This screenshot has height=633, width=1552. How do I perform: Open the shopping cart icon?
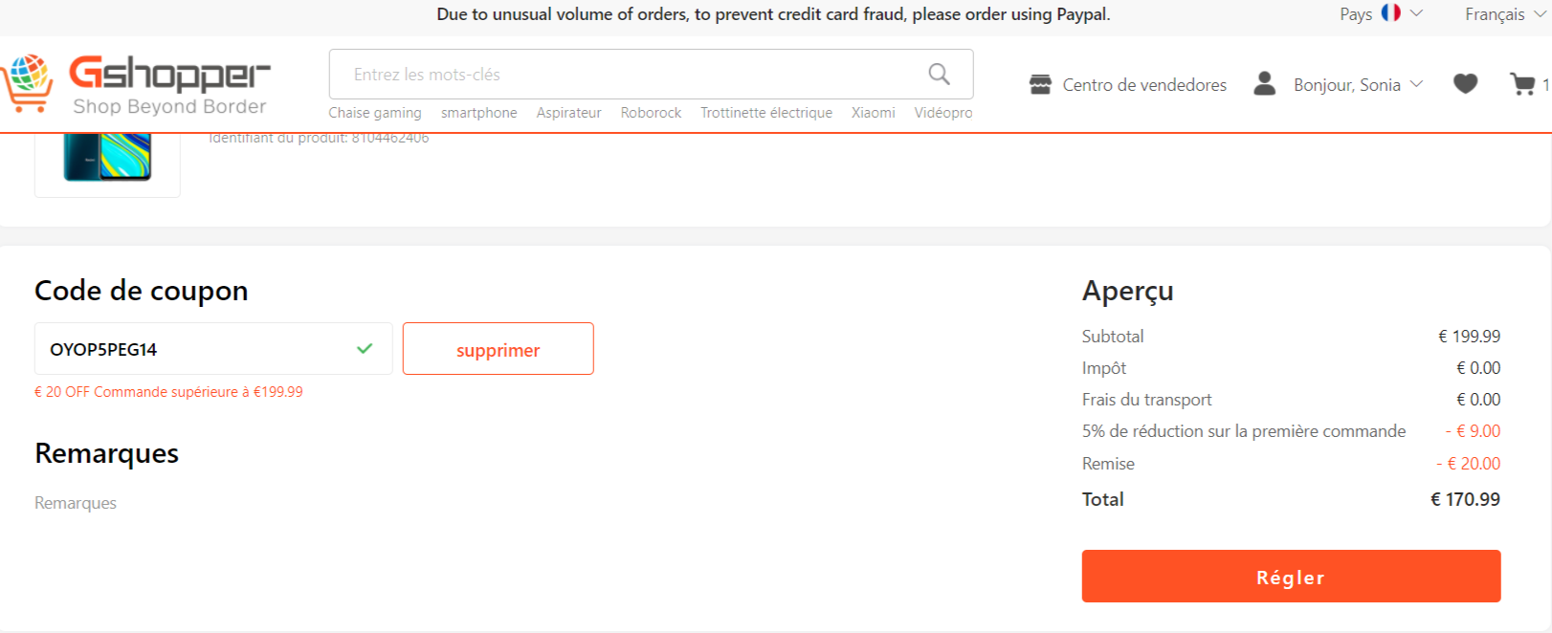pyautogui.click(x=1521, y=84)
